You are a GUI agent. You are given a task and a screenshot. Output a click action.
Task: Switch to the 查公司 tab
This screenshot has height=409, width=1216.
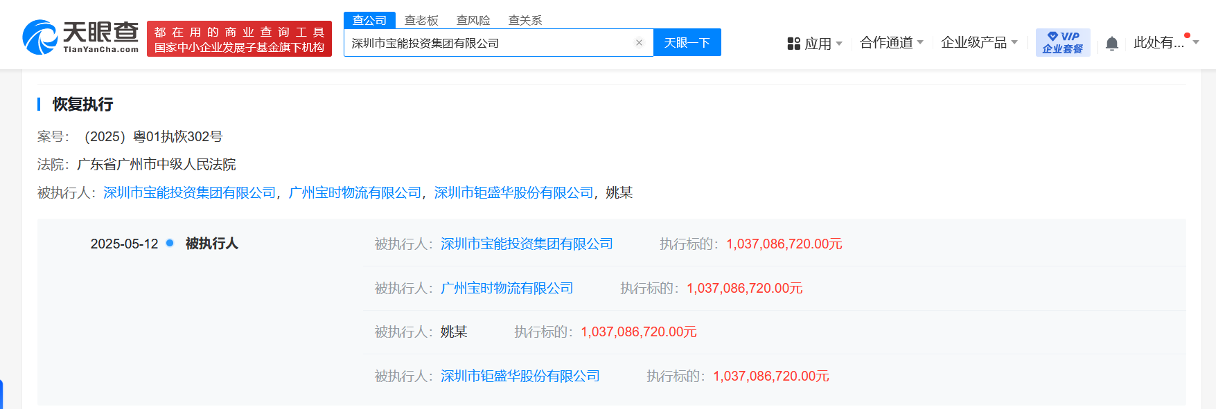tap(369, 20)
